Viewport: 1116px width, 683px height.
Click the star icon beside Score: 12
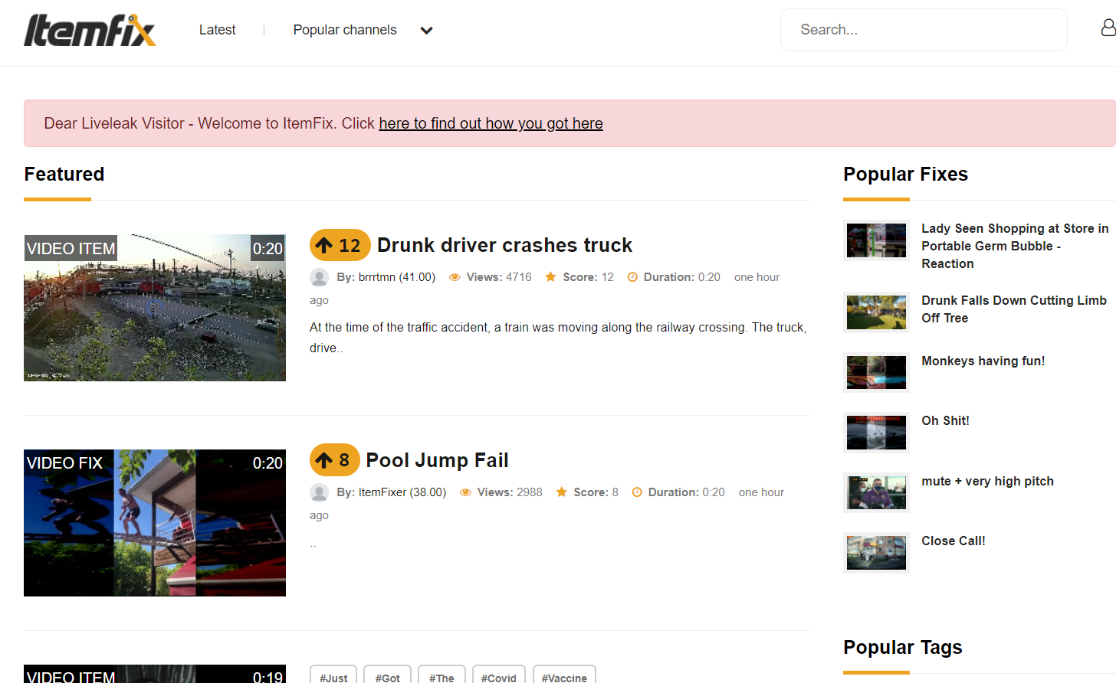click(x=550, y=277)
